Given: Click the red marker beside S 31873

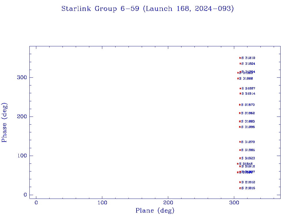Looking at the screenshot, I should coord(240,142).
